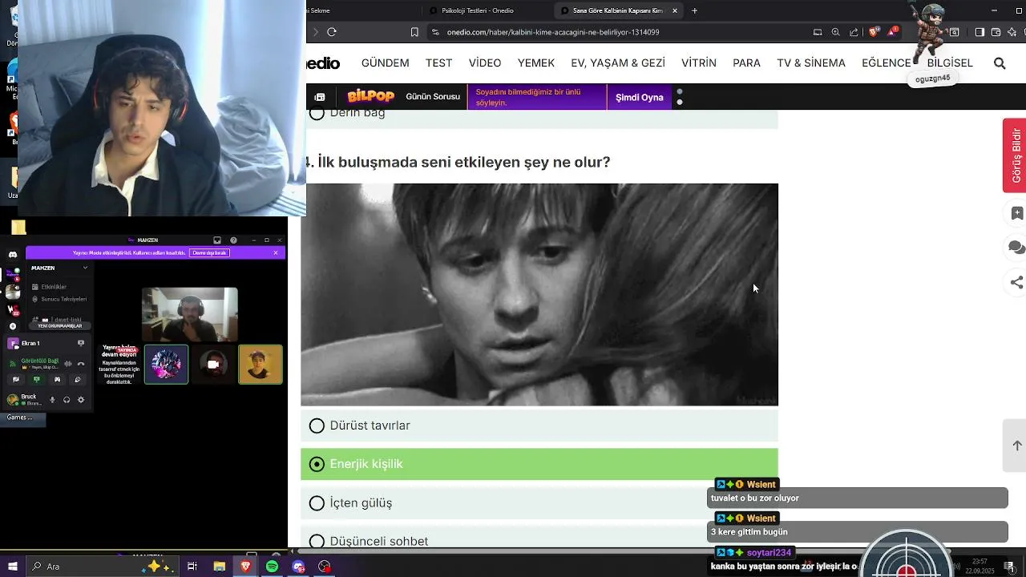Click the question image of the embracing couple

(x=539, y=294)
